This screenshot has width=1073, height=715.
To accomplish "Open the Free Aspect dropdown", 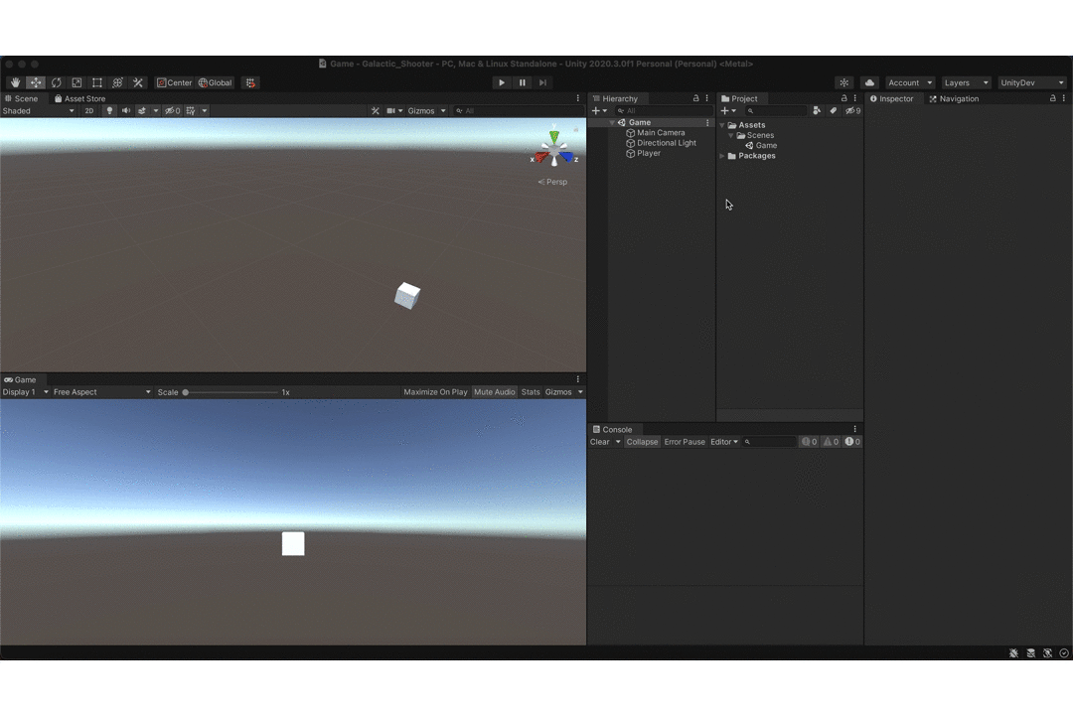I will pos(102,392).
